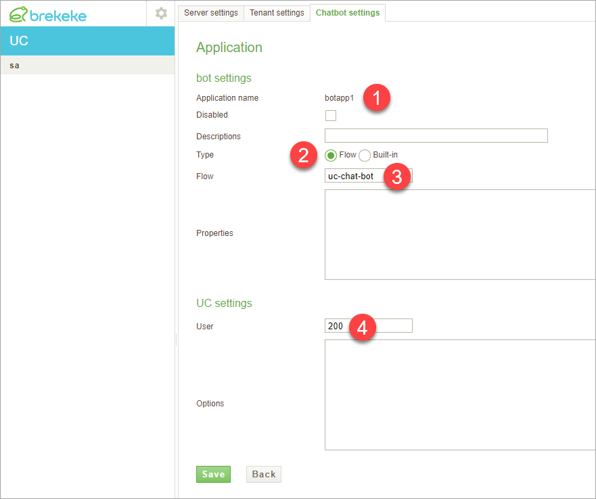Enable the Disabled checkbox
596x499 pixels.
point(330,116)
